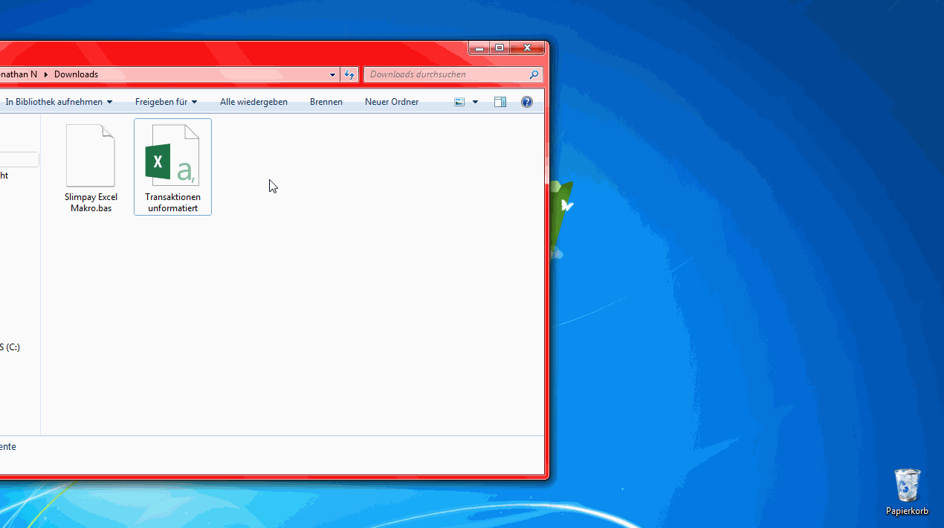
Task: Click Brennen in the toolbar
Action: (x=326, y=102)
